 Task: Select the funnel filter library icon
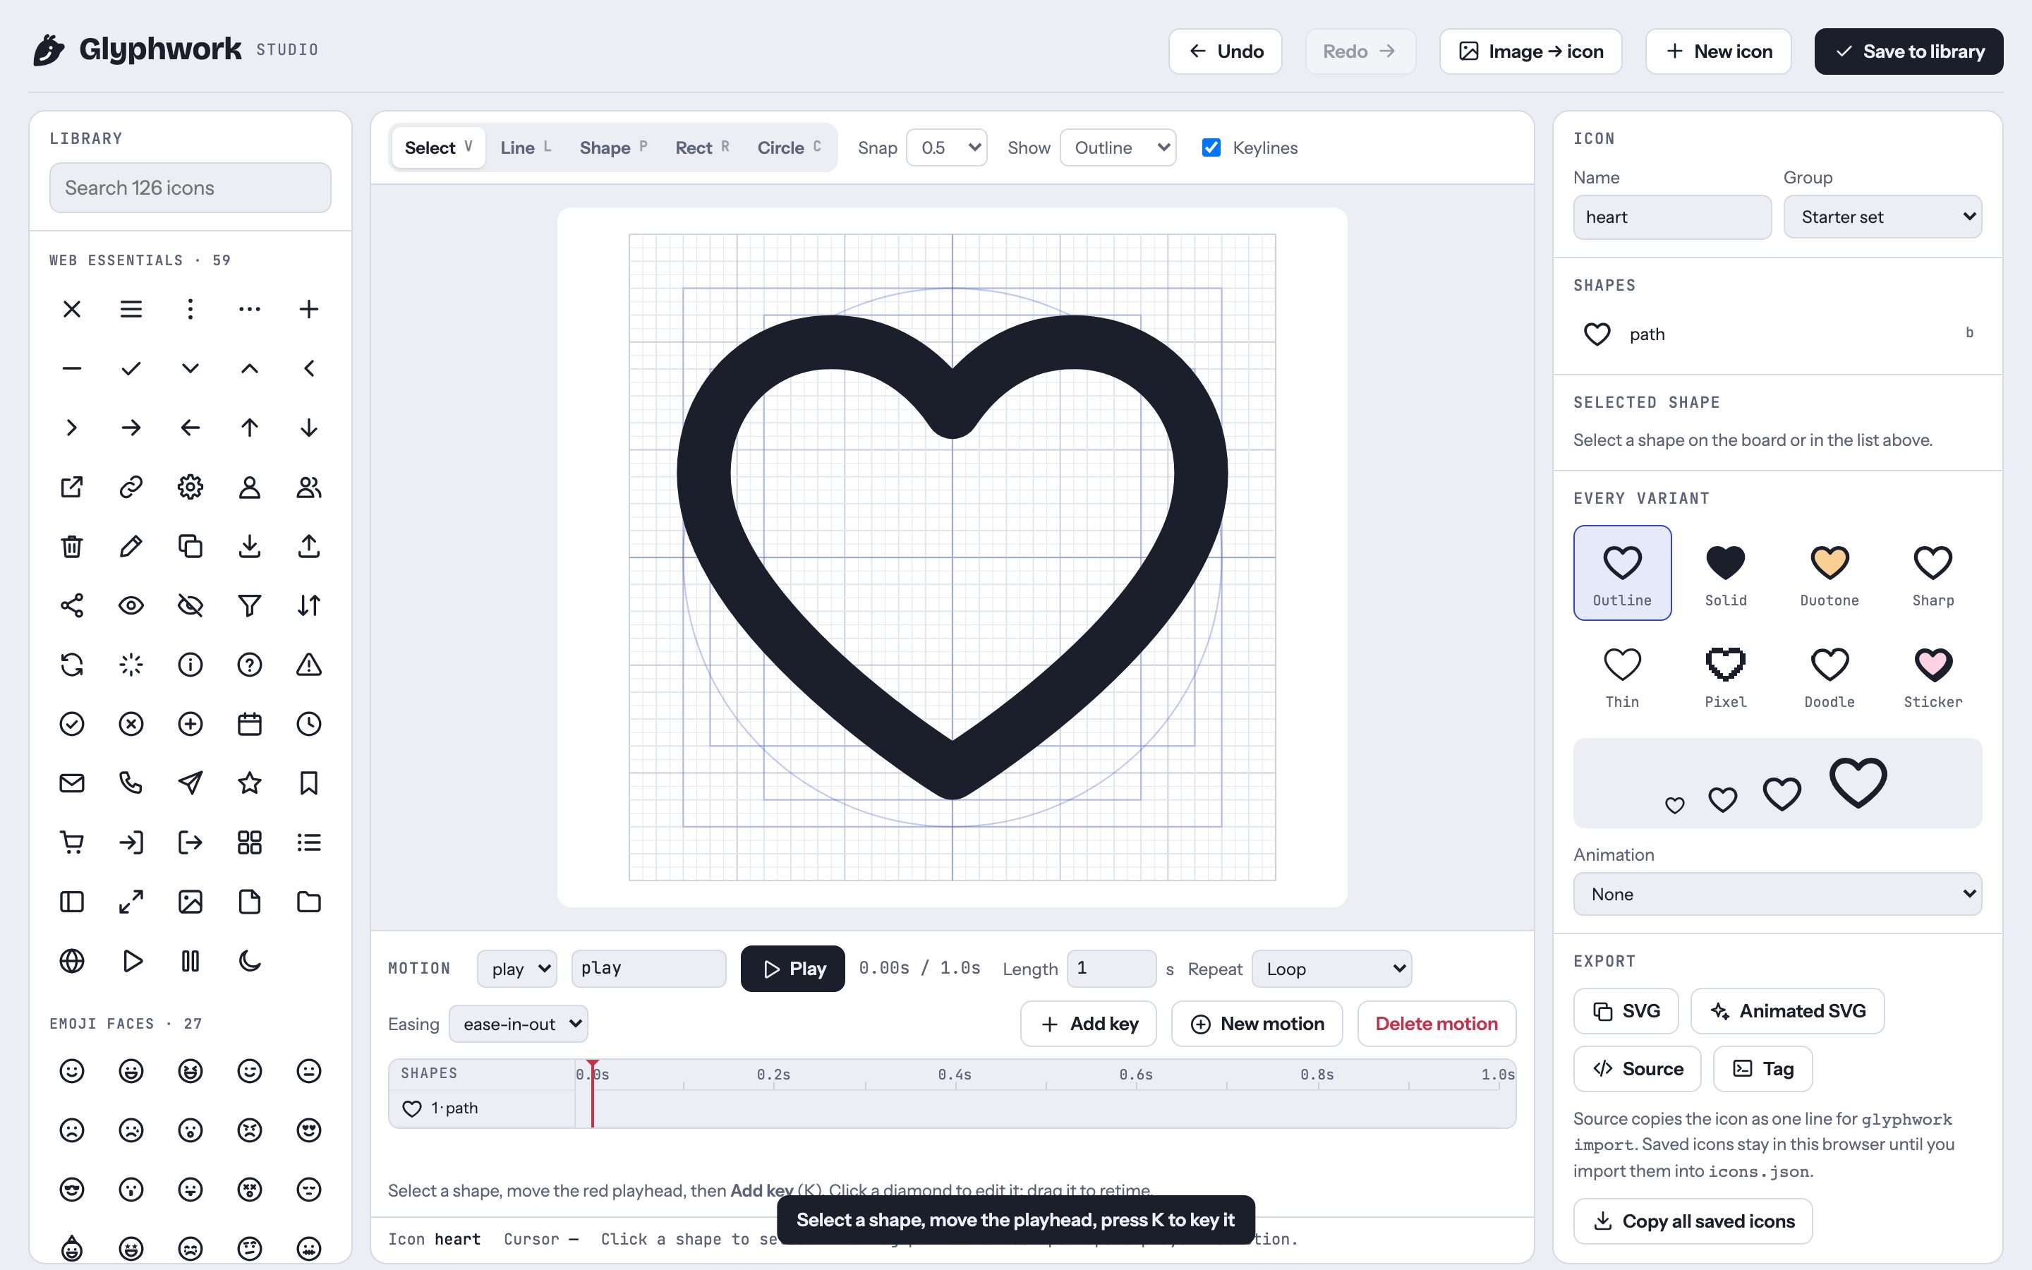point(249,605)
